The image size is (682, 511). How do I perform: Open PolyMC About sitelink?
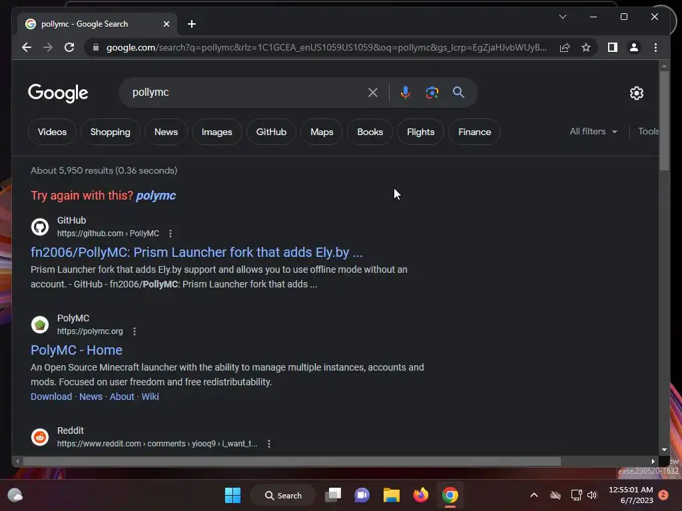(x=122, y=397)
